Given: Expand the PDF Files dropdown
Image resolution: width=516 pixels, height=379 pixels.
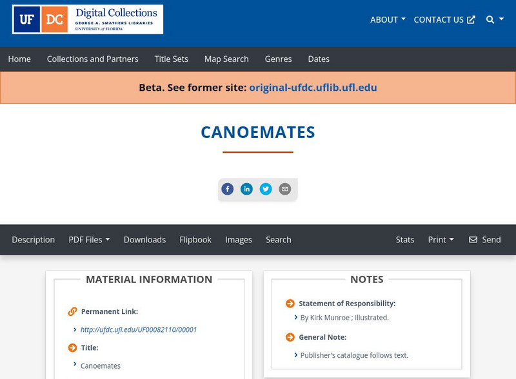Looking at the screenshot, I should tap(89, 240).
